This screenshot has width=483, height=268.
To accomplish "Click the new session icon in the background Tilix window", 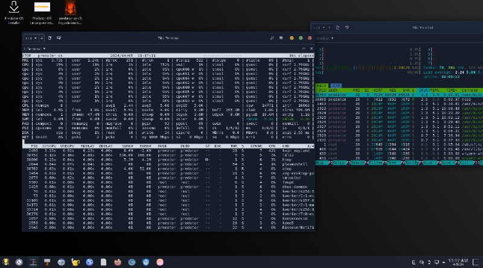I will [x=337, y=28].
